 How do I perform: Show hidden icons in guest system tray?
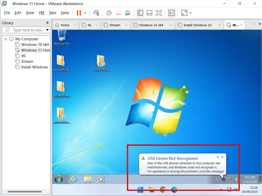[217, 179]
